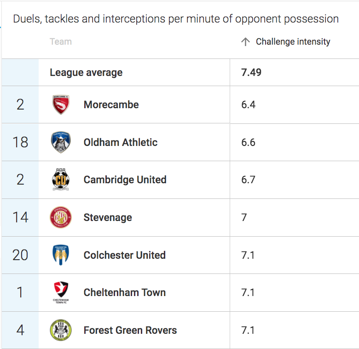The height and width of the screenshot is (349, 359).
Task: Click the Oldham Athletic owl crest
Action: pyautogui.click(x=61, y=142)
